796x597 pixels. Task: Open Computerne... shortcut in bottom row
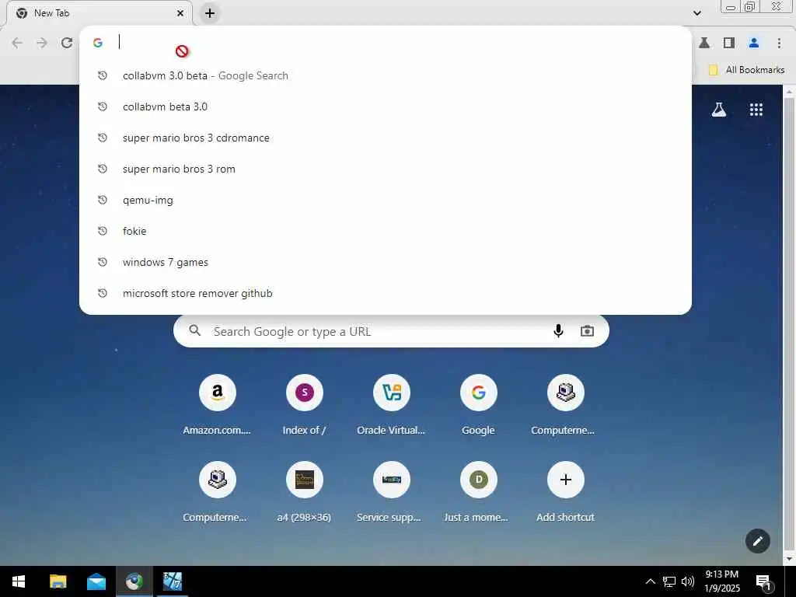click(x=218, y=492)
